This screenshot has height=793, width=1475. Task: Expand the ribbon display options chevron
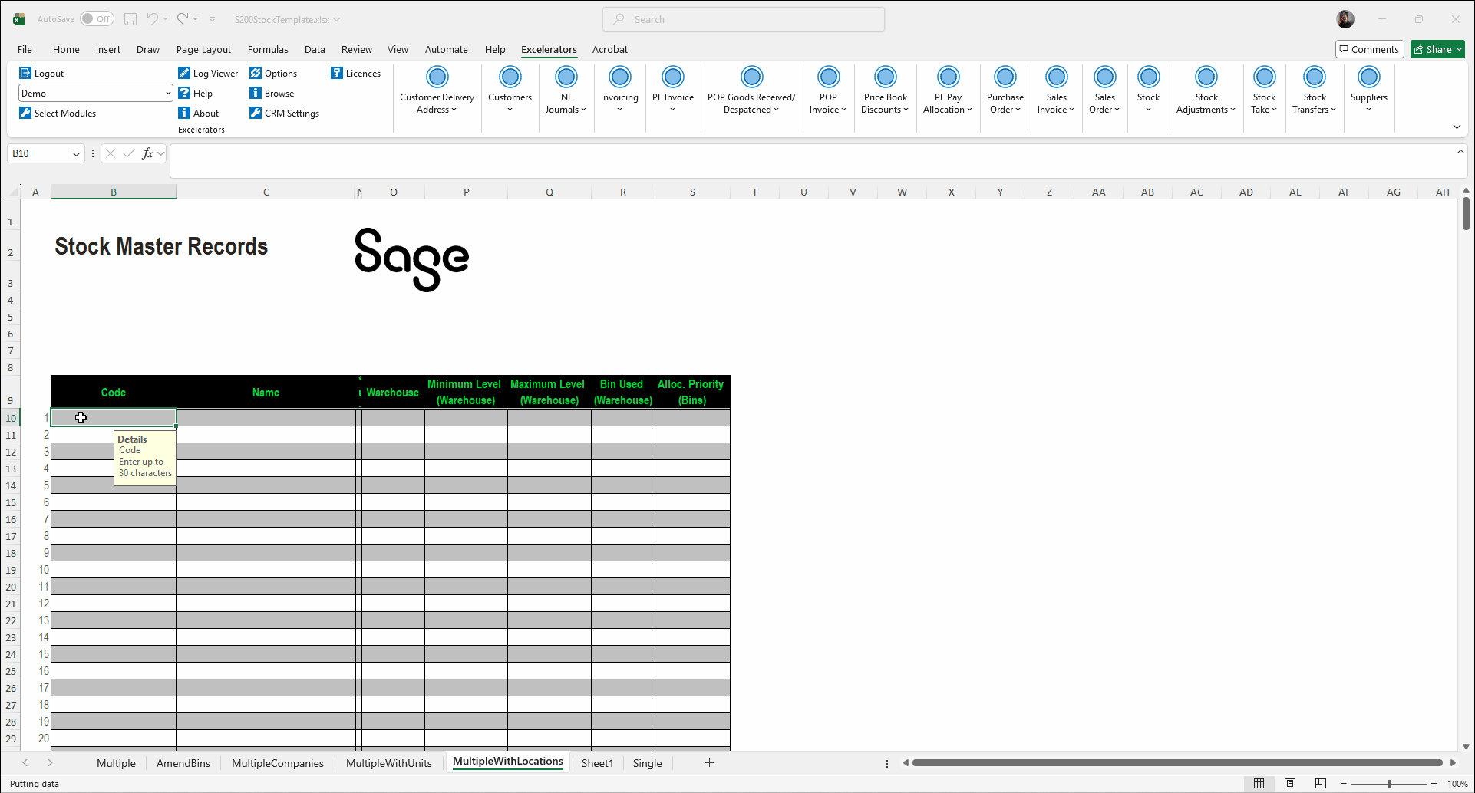pyautogui.click(x=1457, y=127)
